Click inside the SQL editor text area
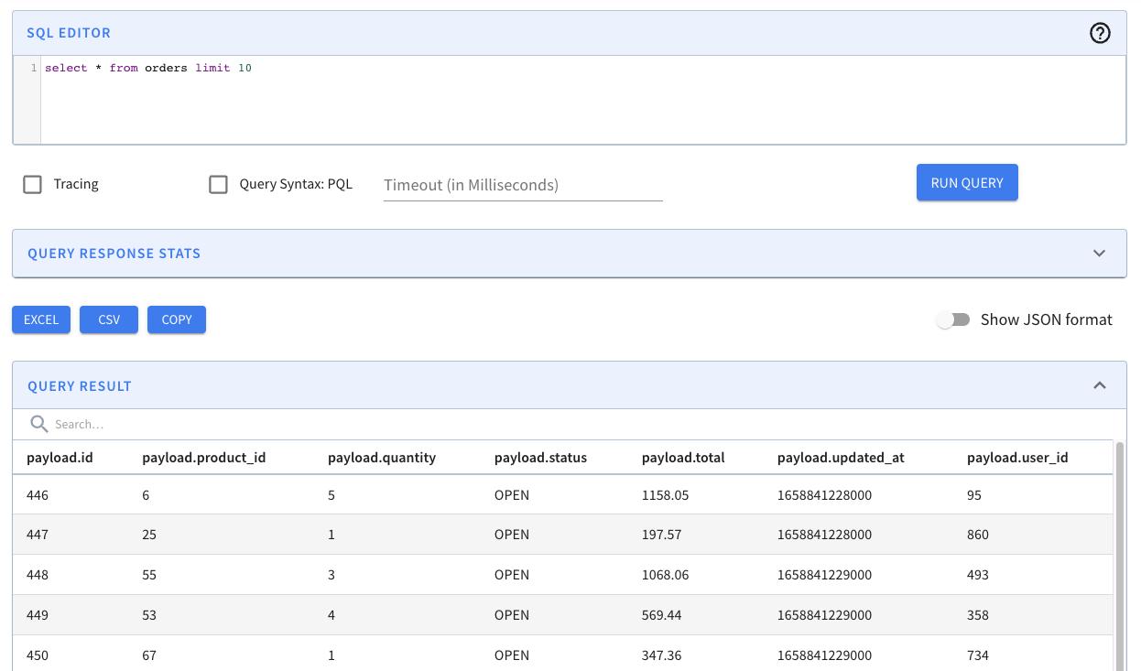The height and width of the screenshot is (671, 1141). (x=582, y=101)
